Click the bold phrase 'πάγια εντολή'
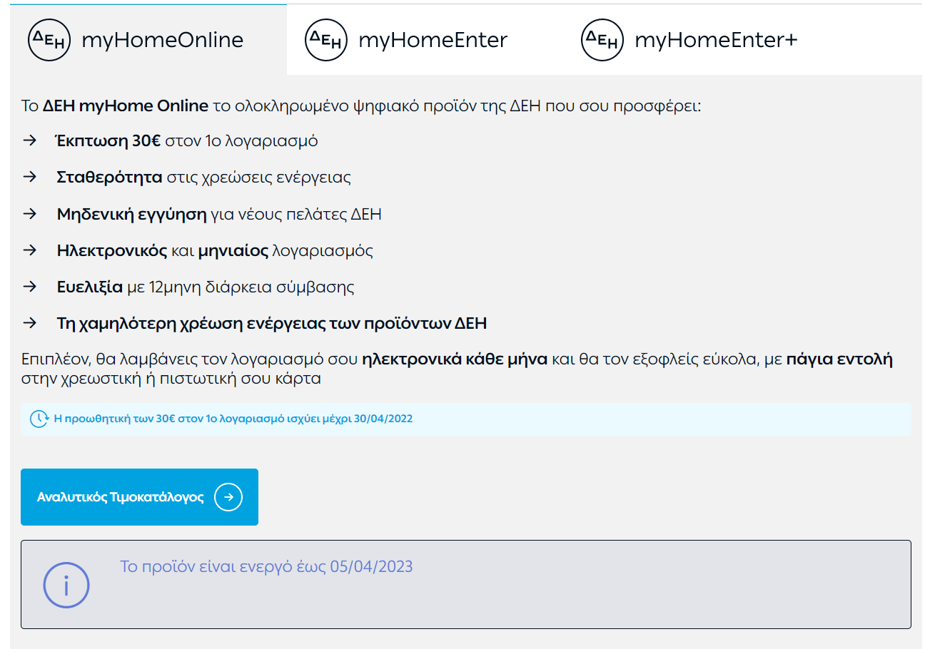The width and height of the screenshot is (925, 649). (x=839, y=359)
